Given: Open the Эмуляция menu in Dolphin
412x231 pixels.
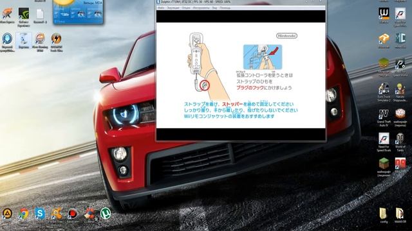Looking at the screenshot, I should [173, 8].
